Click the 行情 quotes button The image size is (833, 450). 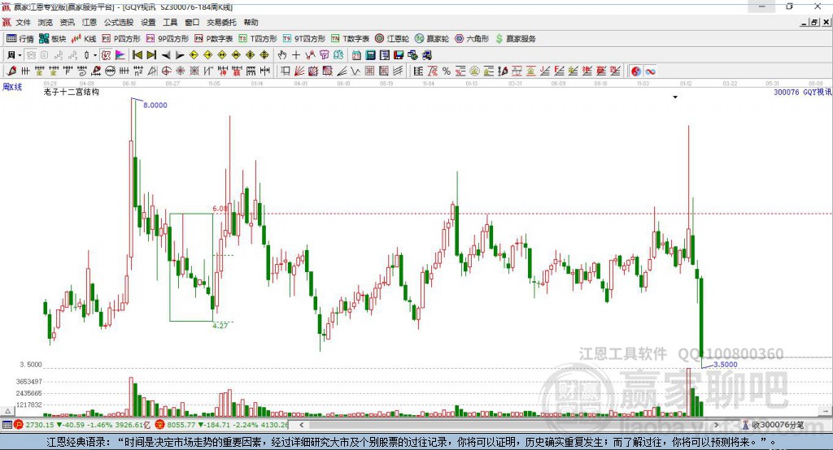[x=20, y=39]
